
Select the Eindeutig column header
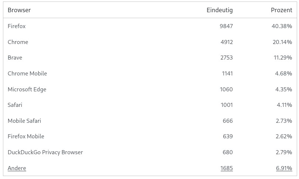coord(220,10)
